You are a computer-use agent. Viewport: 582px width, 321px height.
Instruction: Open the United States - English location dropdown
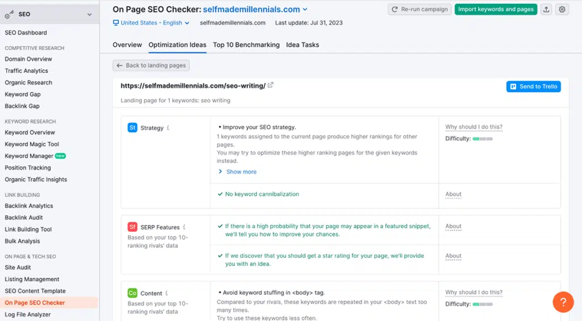click(x=151, y=23)
